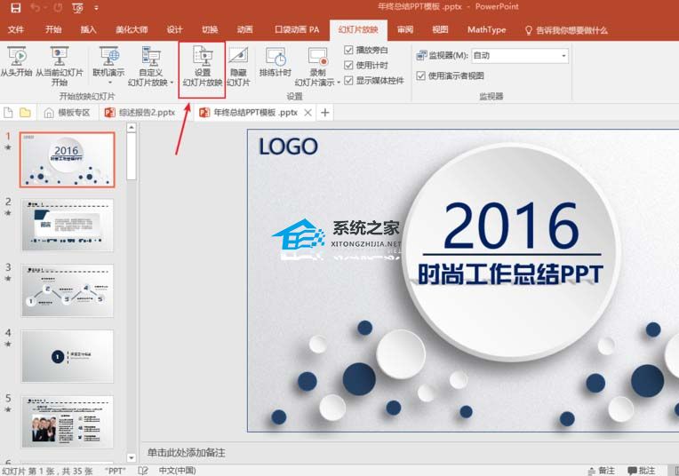Switch to the 动画 ribbon tab
The image size is (679, 476).
coord(244,29)
